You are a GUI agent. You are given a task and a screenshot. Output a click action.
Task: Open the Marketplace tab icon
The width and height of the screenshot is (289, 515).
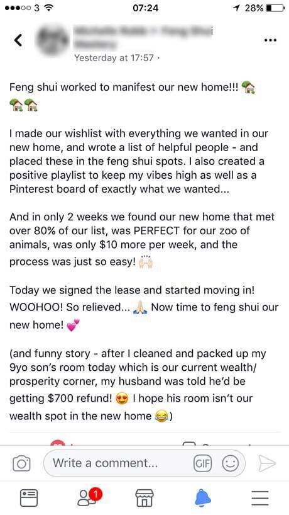point(144,497)
